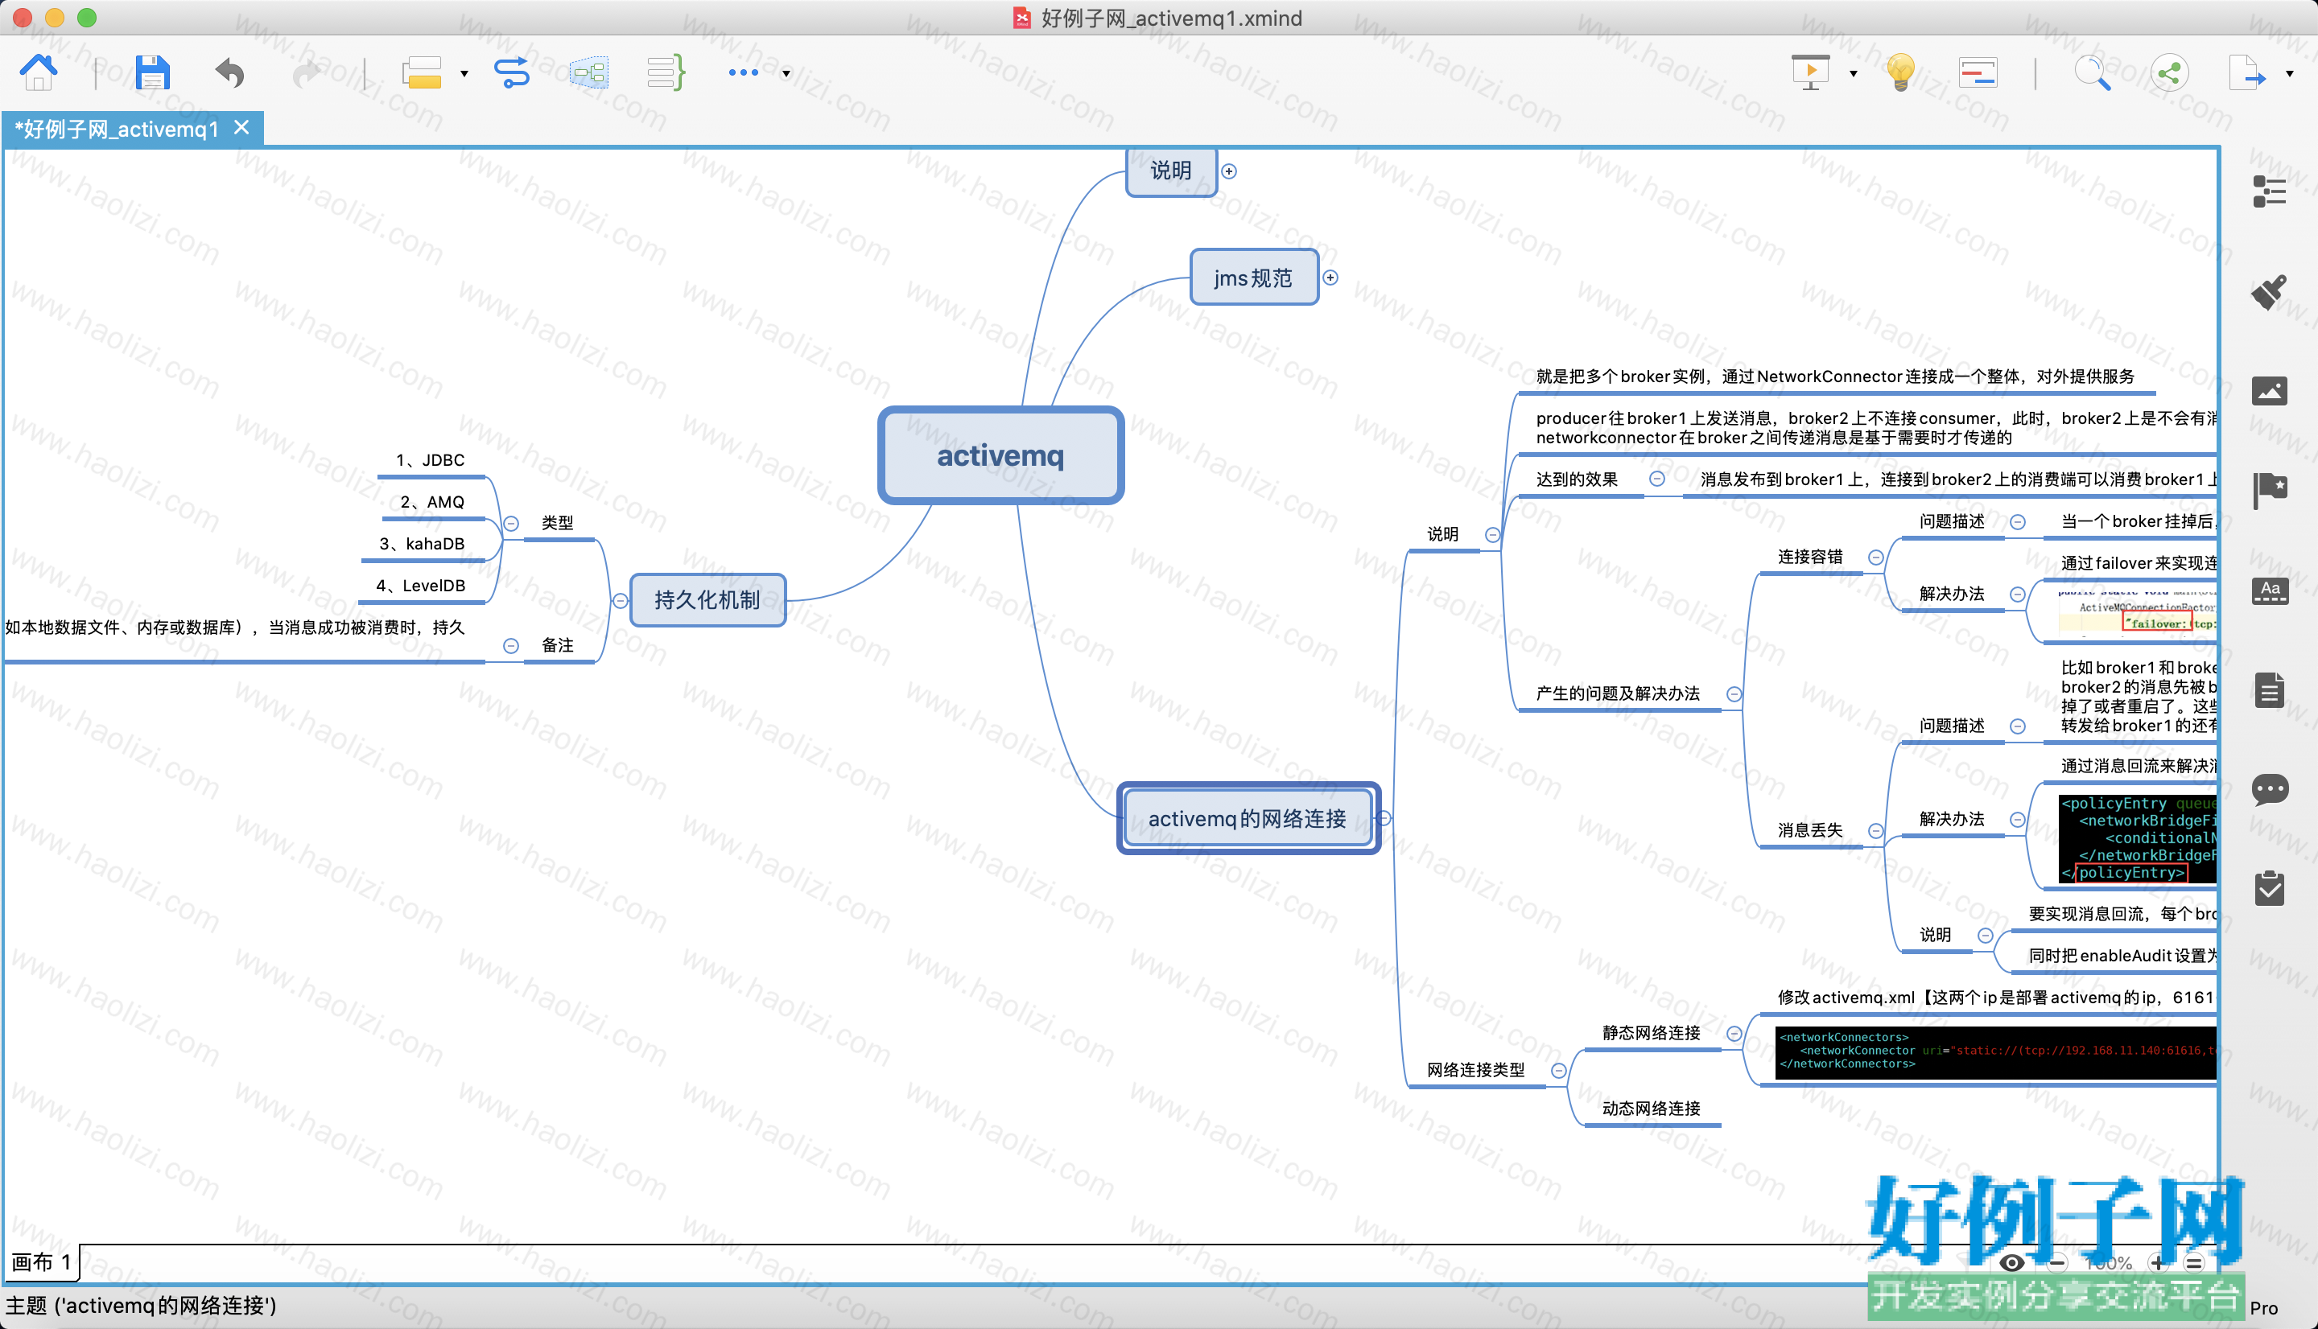Open the export dropdown arrow
Viewport: 2318px width, 1329px height.
click(x=2290, y=73)
